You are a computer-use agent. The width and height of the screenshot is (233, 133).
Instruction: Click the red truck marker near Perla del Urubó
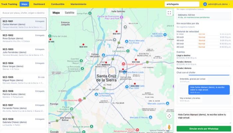50,39
